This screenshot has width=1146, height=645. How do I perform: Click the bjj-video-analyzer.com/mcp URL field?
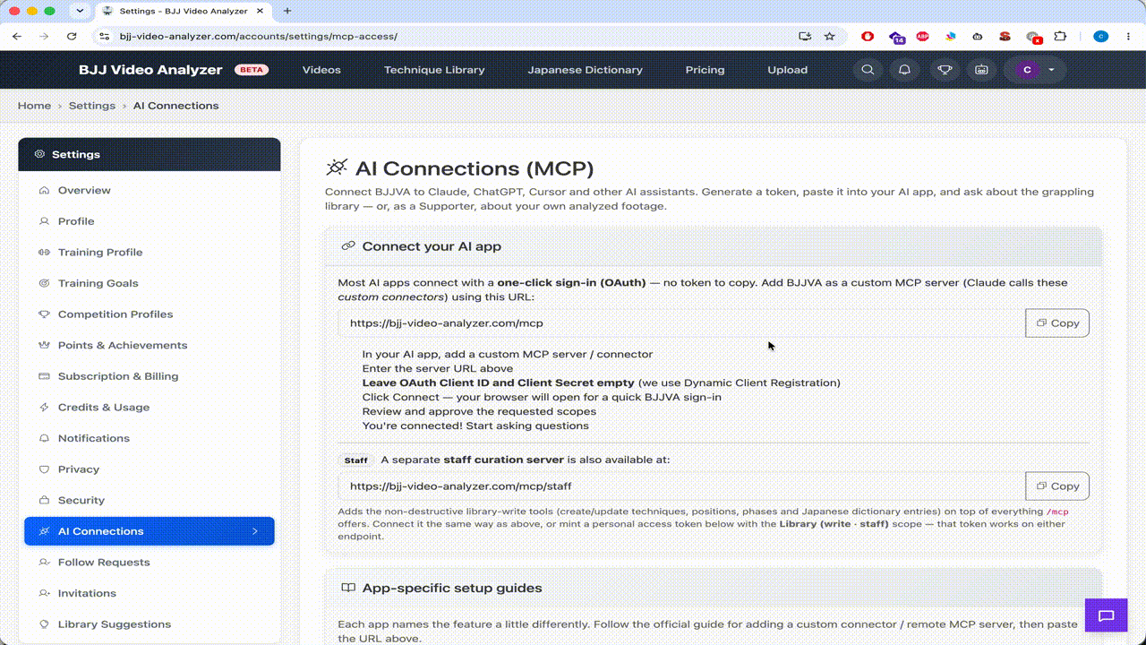[681, 323]
